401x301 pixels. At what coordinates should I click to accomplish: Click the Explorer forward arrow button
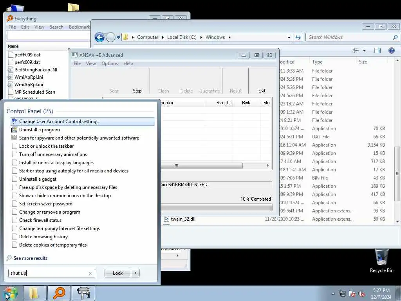pyautogui.click(x=110, y=37)
